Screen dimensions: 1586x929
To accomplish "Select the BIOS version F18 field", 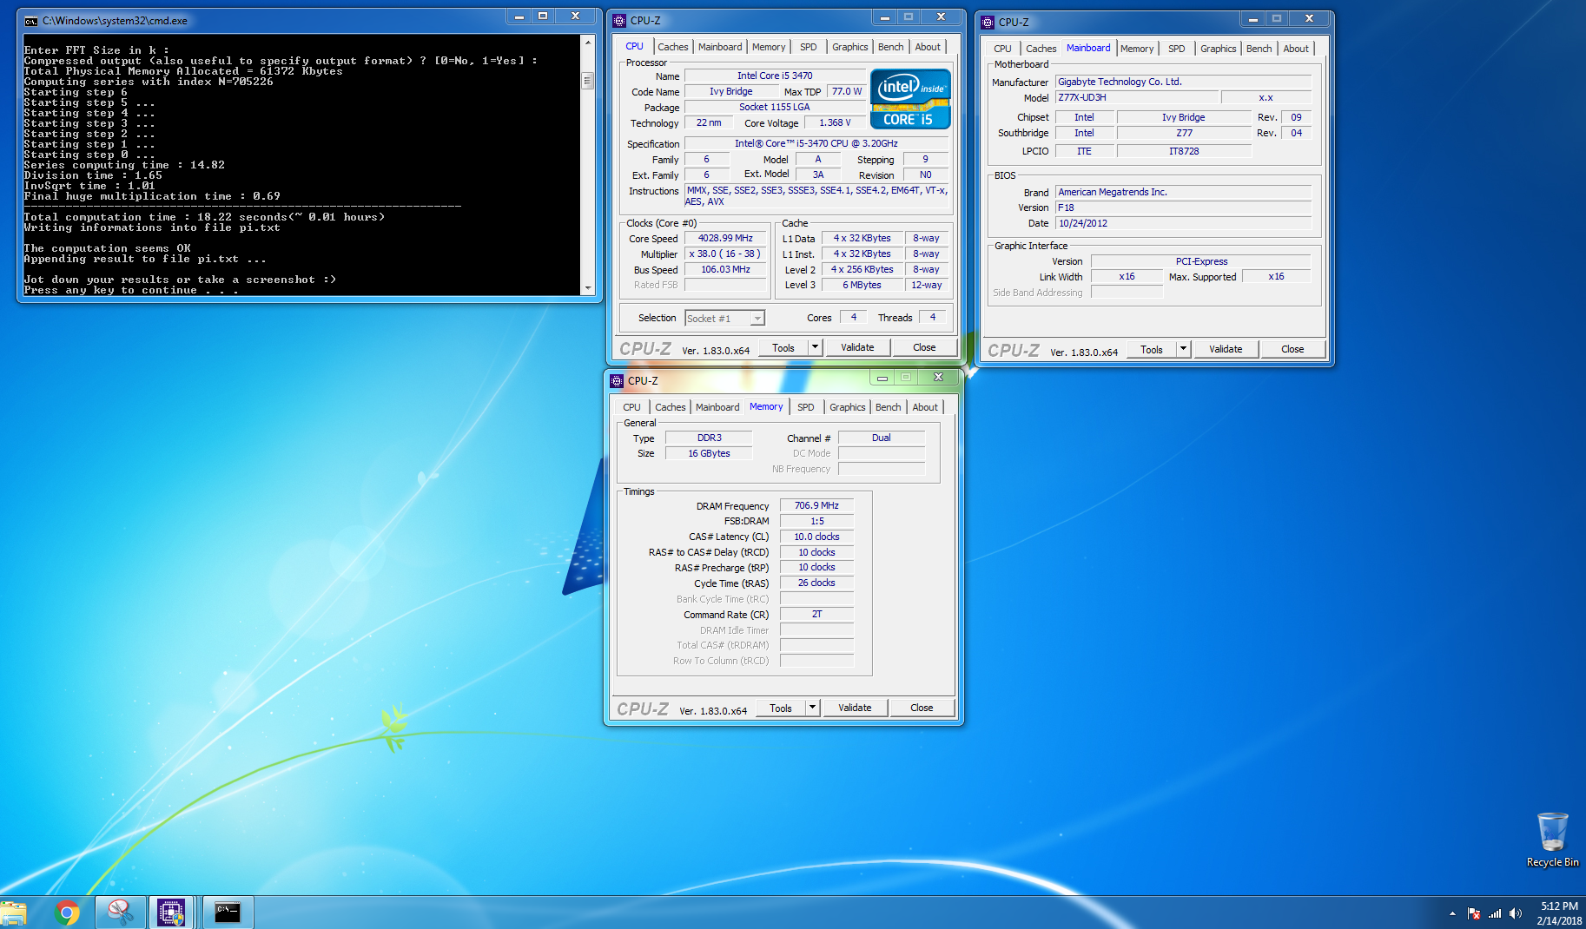I will (x=1183, y=208).
